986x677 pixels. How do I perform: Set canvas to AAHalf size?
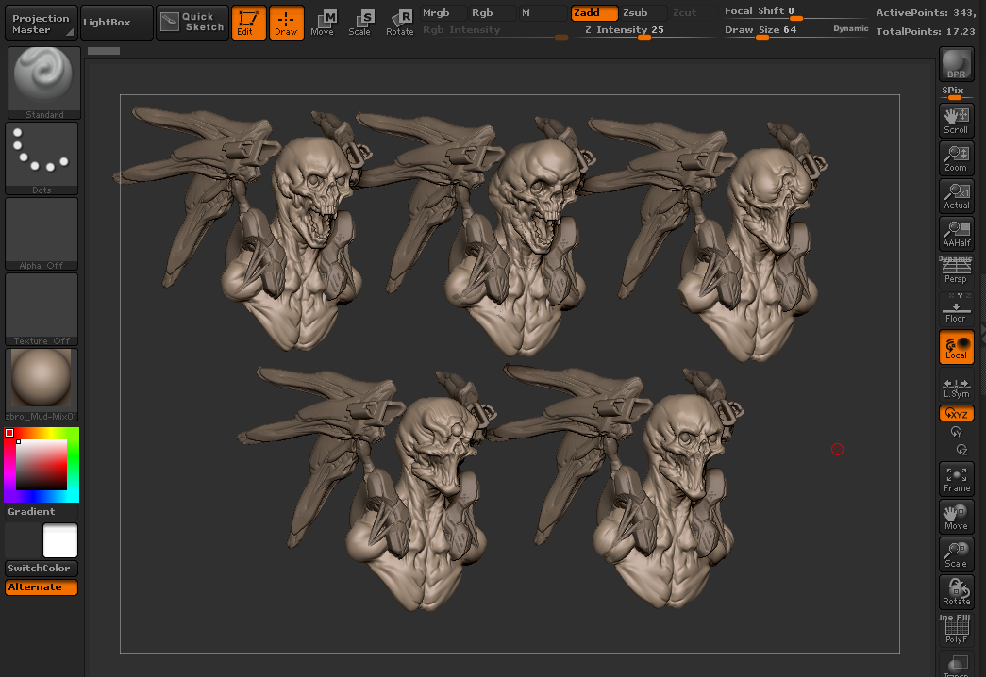[x=957, y=234]
